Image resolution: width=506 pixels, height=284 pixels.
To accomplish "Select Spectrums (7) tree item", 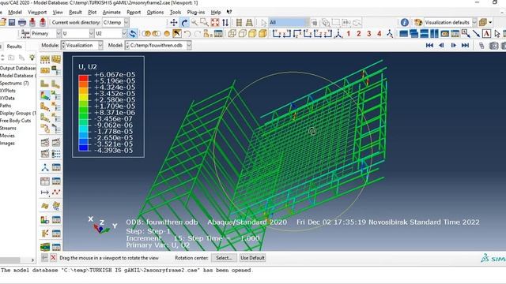I will point(14,83).
